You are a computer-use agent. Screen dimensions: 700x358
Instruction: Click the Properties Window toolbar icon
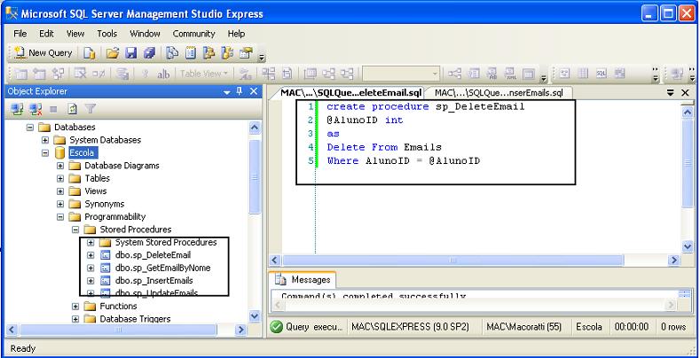point(246,53)
